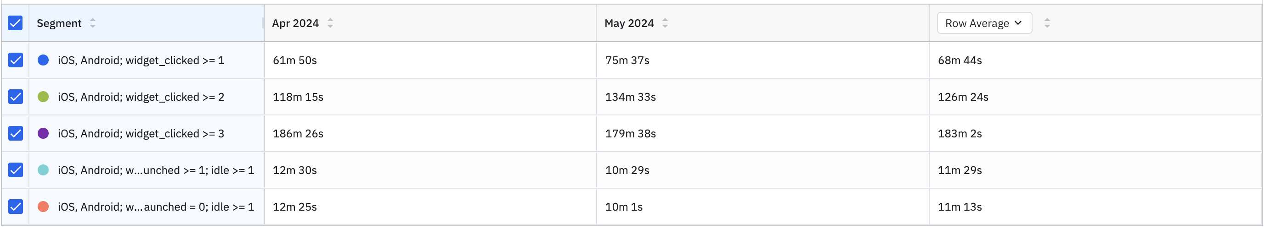
Task: Open the Row Average dropdown
Action: (983, 23)
